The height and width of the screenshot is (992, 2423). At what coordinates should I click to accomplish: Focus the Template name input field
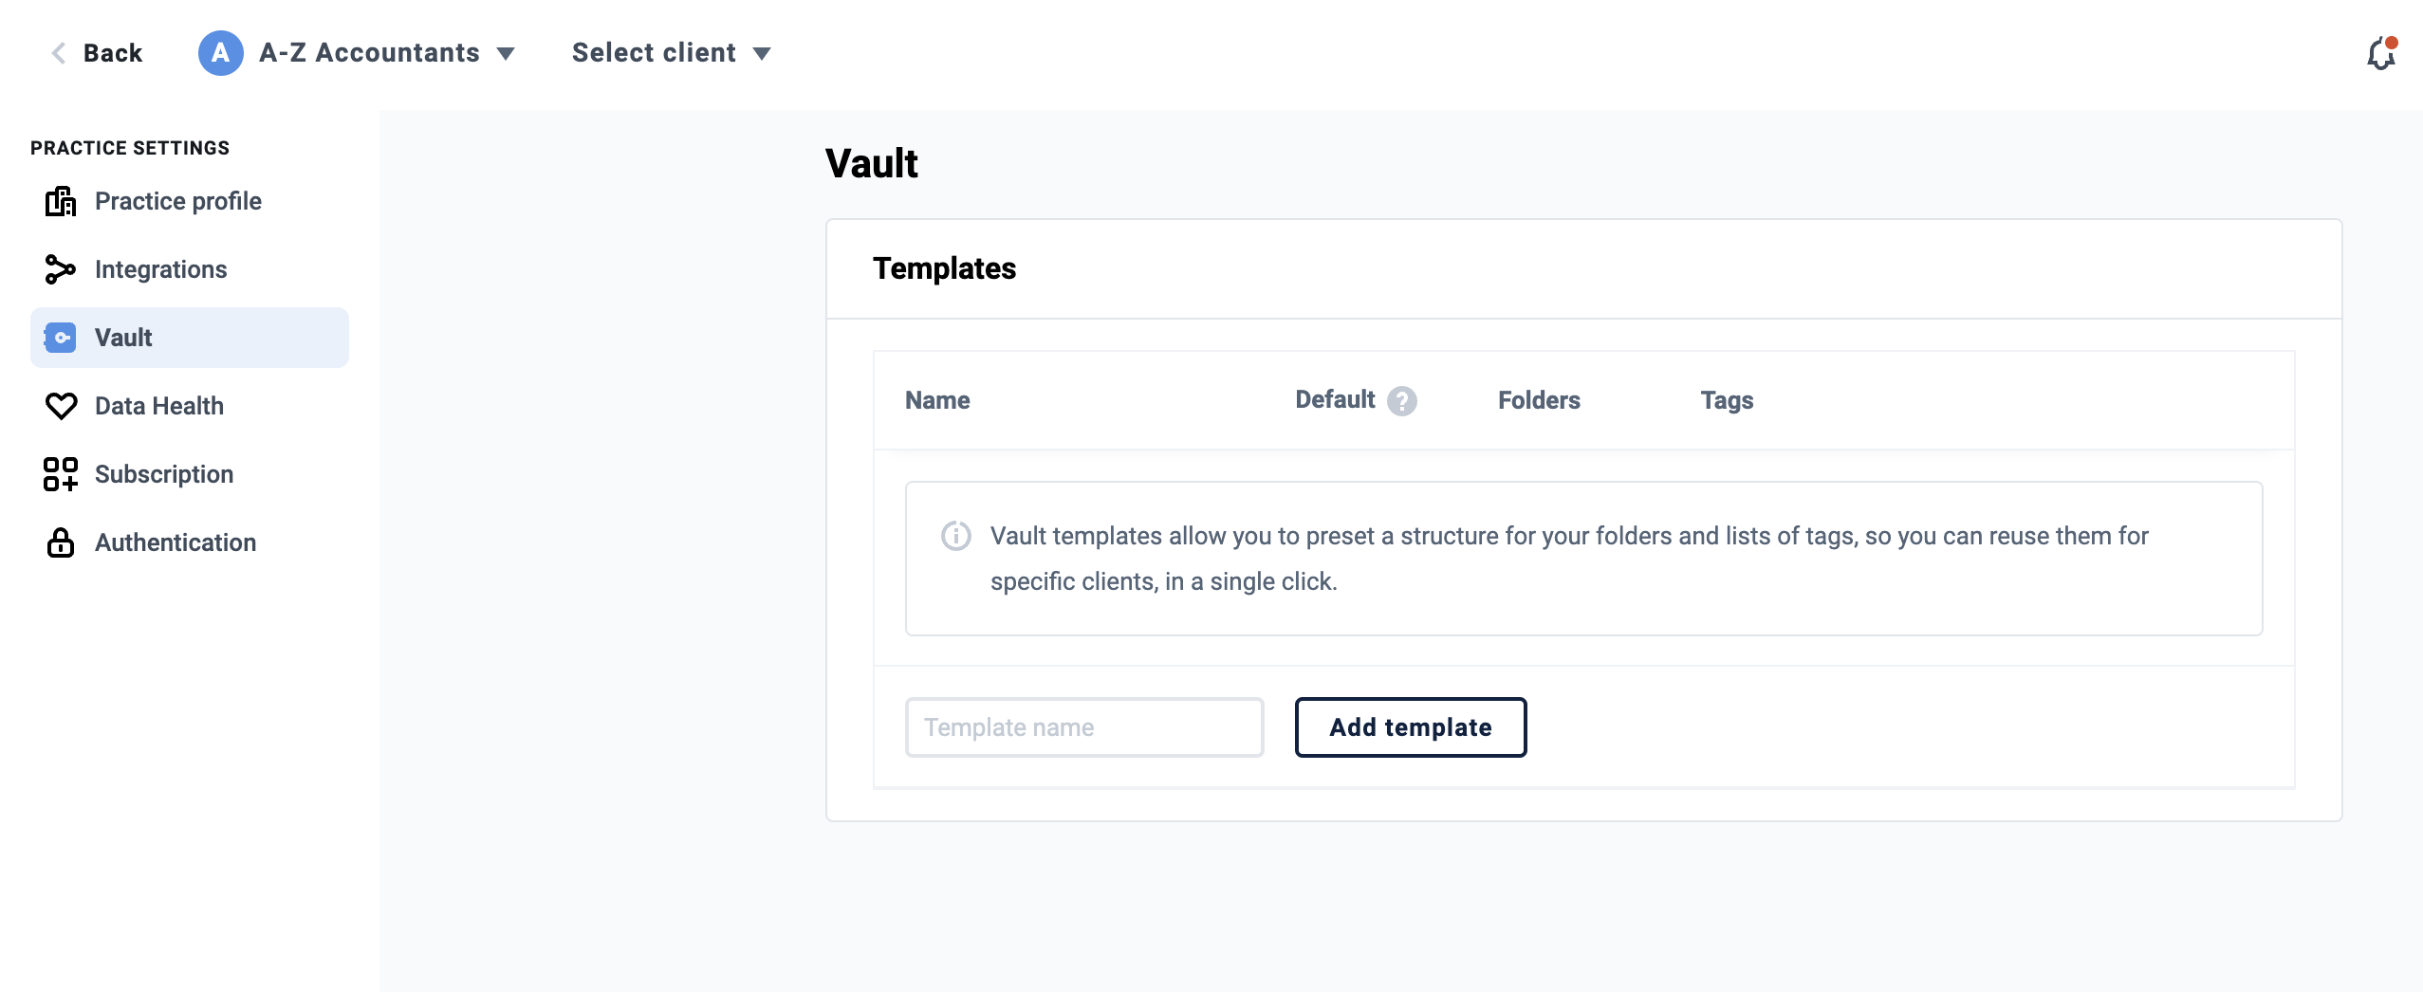click(1084, 727)
